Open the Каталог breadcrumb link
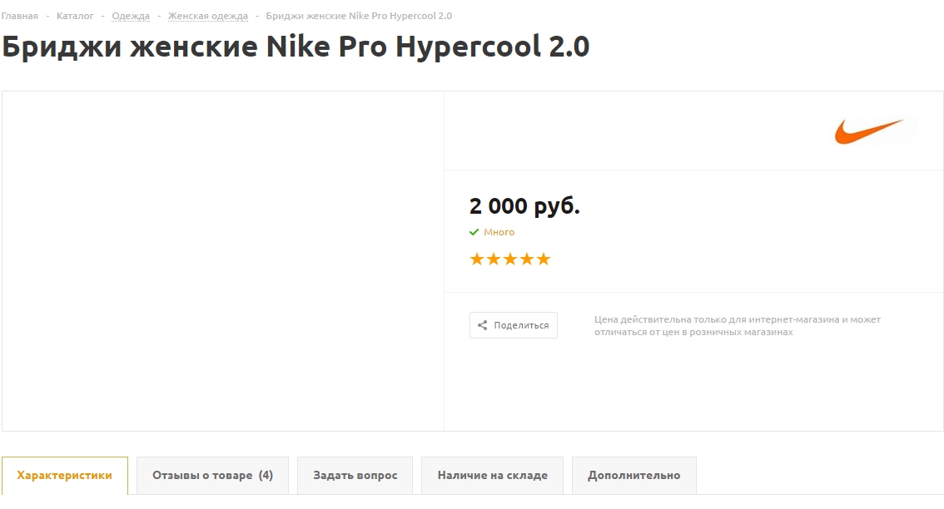This screenshot has width=944, height=509. (x=75, y=16)
